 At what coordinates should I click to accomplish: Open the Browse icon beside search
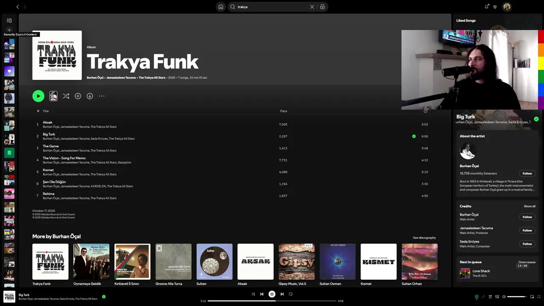323,7
